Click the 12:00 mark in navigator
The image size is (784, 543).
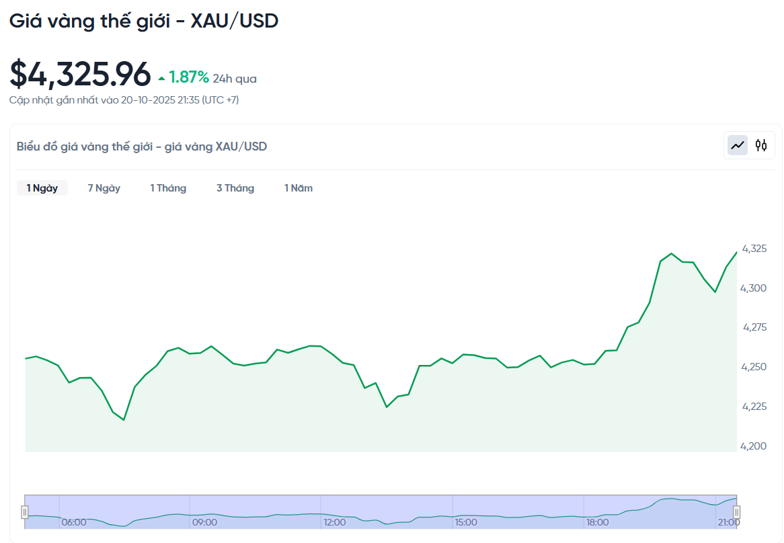335,522
